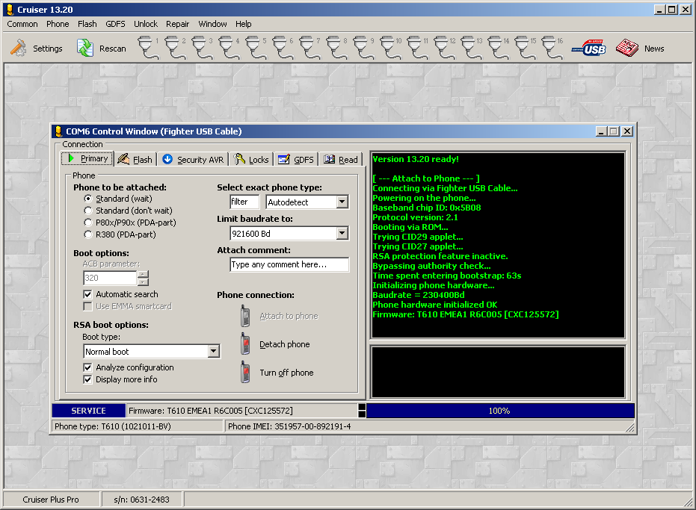This screenshot has height=510, width=696.
Task: Expand the Autodetect phone type dropdown
Action: tap(342, 202)
